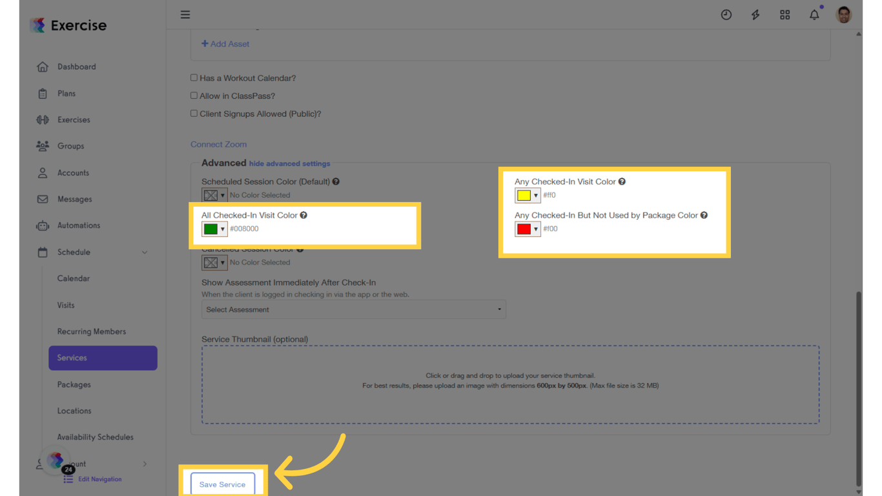Collapse the Schedule menu chevron

tap(145, 253)
